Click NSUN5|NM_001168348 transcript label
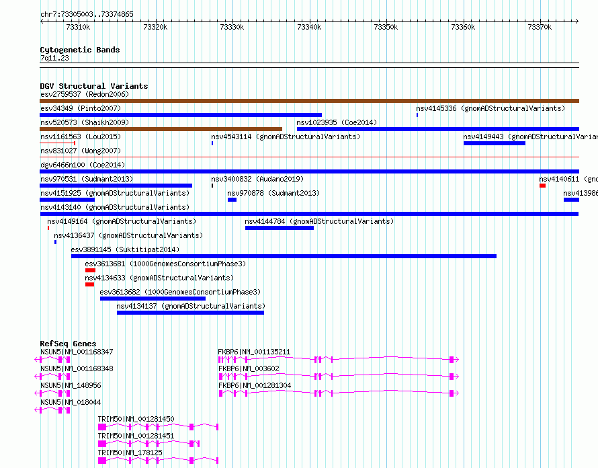598x468 pixels. 77,368
